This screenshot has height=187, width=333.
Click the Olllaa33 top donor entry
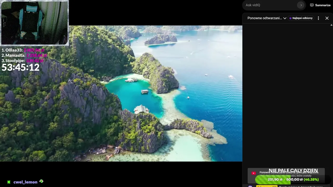coord(23,50)
